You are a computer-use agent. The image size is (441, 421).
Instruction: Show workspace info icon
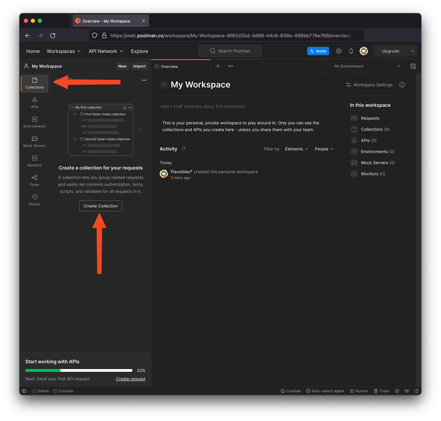pyautogui.click(x=402, y=85)
